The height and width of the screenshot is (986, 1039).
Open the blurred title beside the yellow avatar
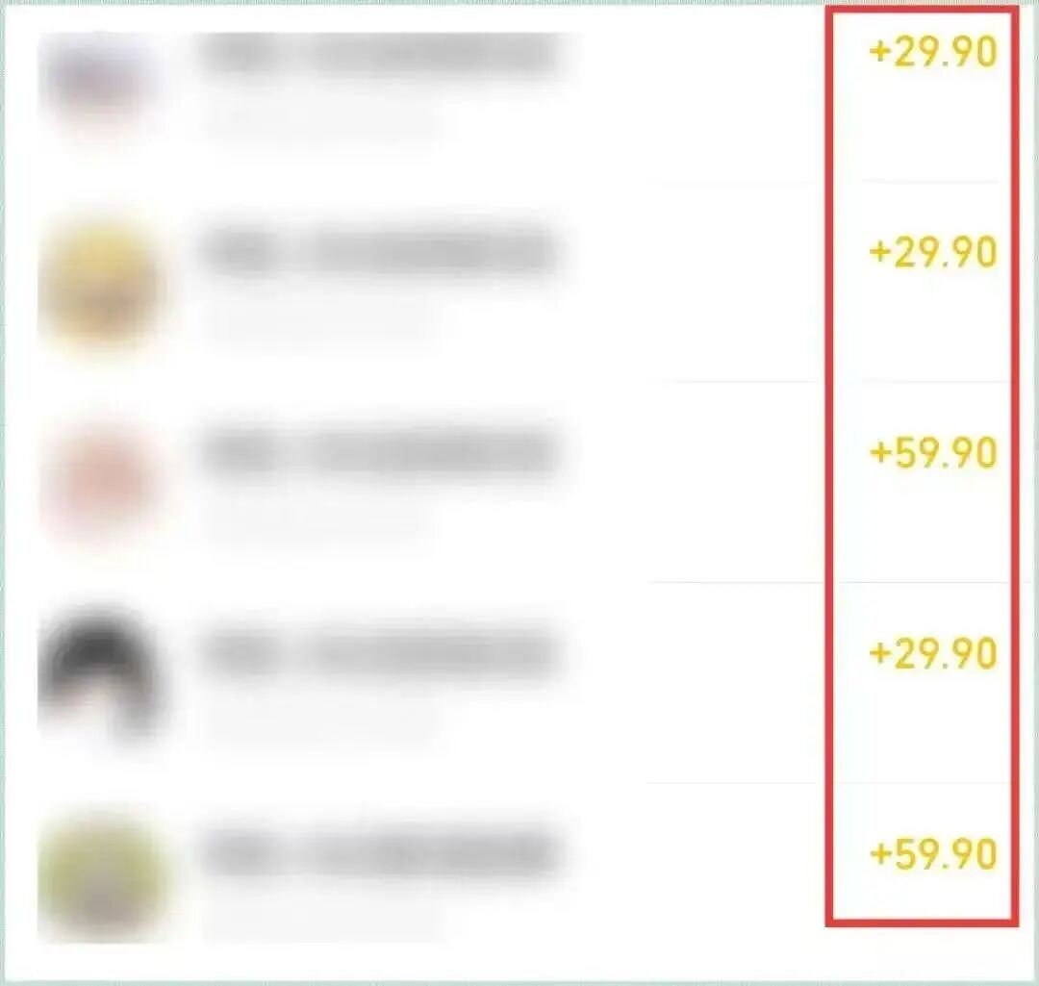click(381, 252)
